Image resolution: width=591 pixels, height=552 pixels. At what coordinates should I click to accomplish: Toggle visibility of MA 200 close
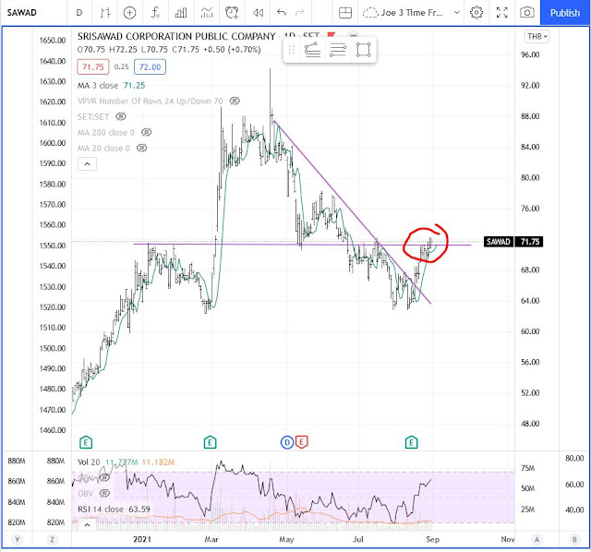pos(146,132)
